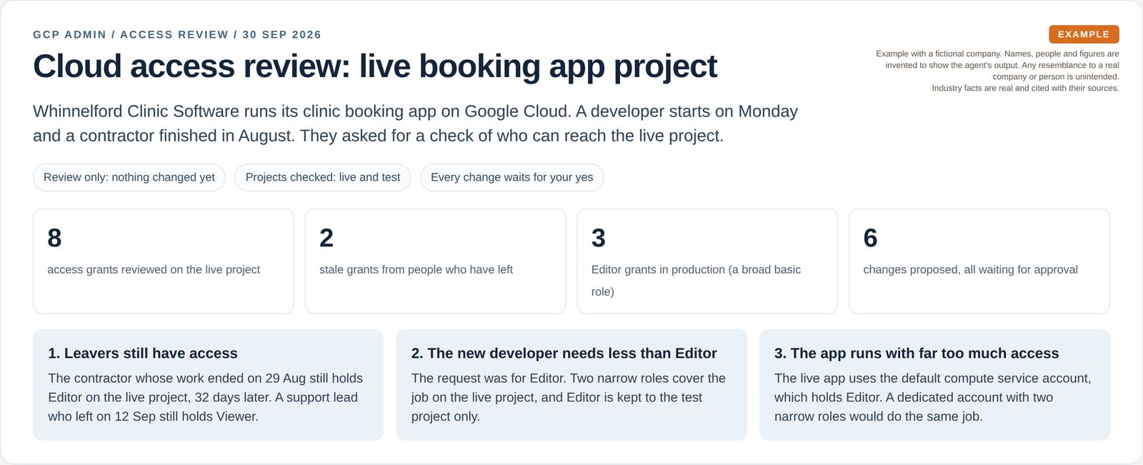Open the card showing 2 stale grants
This screenshot has width=1143, height=465.
point(435,261)
